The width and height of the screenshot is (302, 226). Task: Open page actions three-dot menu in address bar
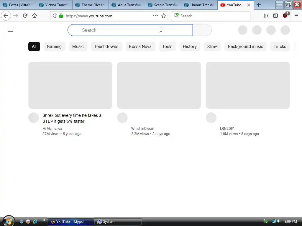point(155,16)
